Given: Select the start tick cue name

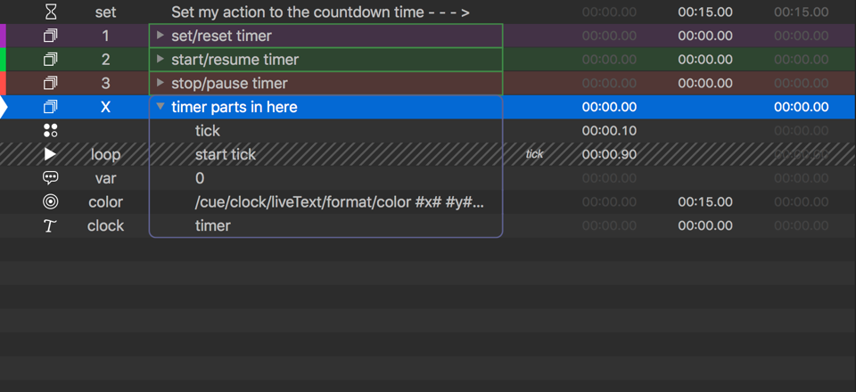Looking at the screenshot, I should tap(225, 154).
